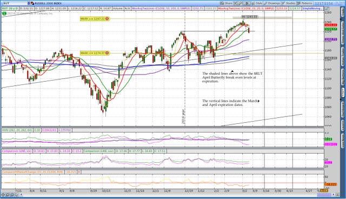Image resolution: width=346 pixels, height=199 pixels.
Task: Select the MovAvgTwoLines 10, 20 study label
Action: 246,9
